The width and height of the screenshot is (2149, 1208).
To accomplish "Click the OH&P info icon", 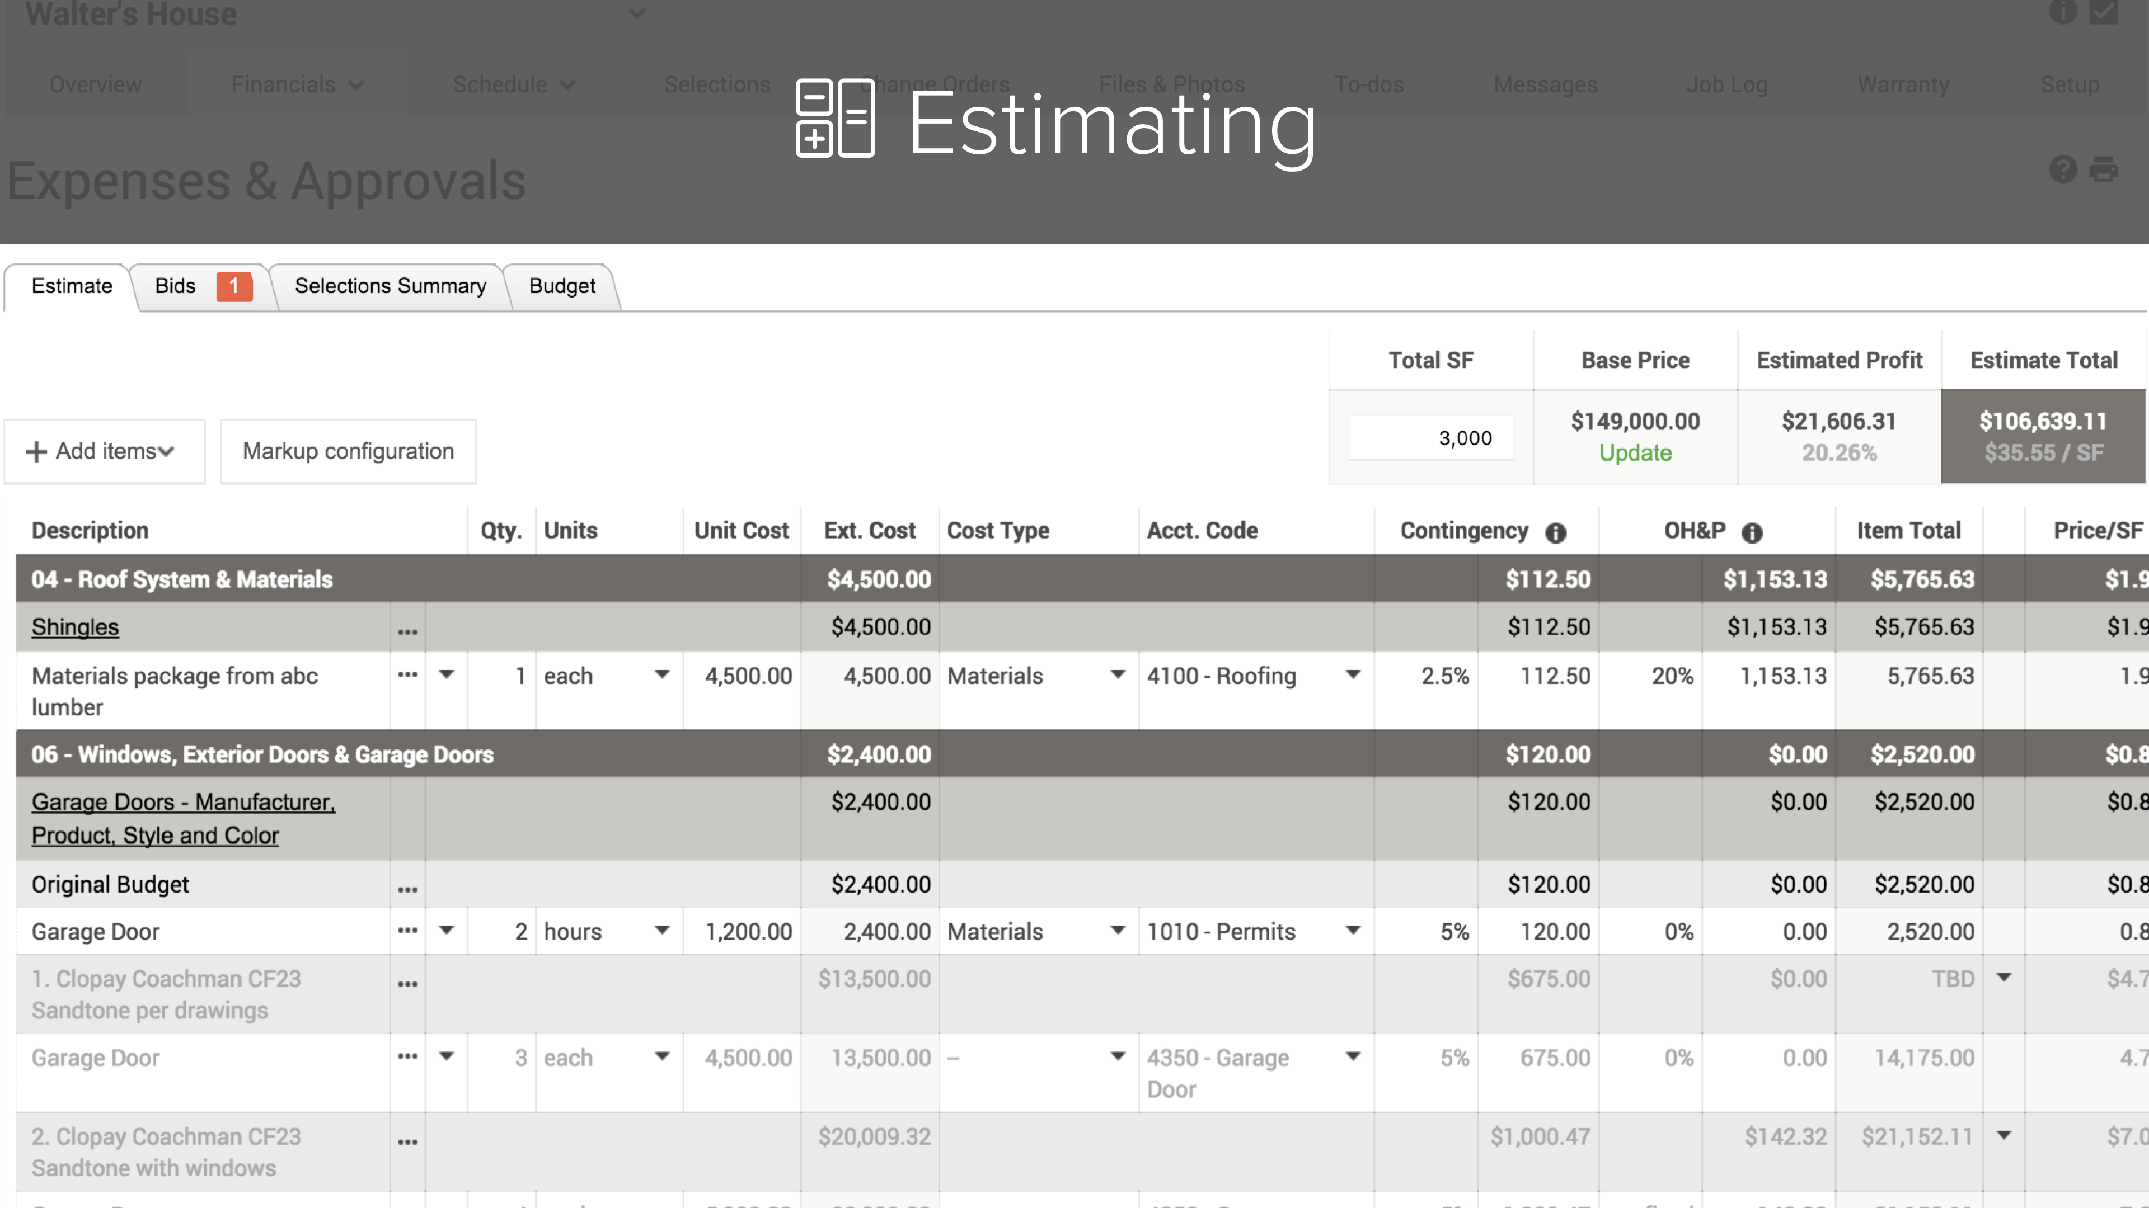I will click(1752, 533).
